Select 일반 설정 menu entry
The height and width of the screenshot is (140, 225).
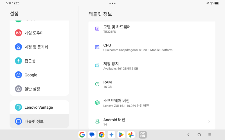tap(39, 89)
